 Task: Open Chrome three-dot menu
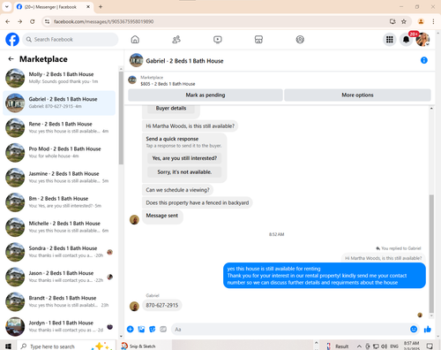pos(433,21)
